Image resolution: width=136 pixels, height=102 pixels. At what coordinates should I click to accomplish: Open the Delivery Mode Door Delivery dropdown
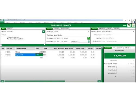click(x=133, y=32)
